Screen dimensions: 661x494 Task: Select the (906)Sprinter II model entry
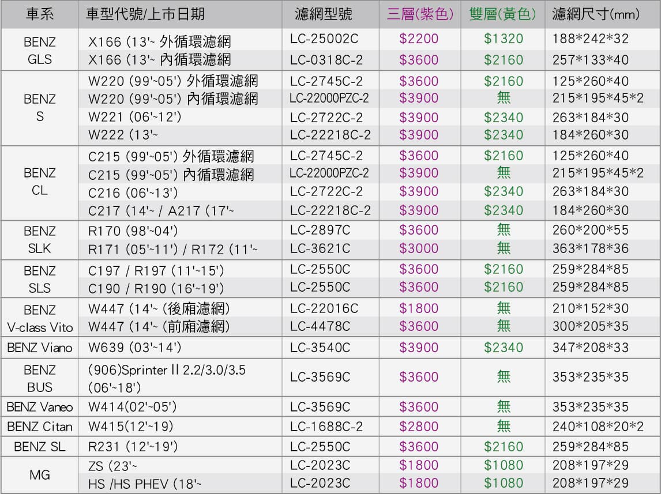point(167,379)
